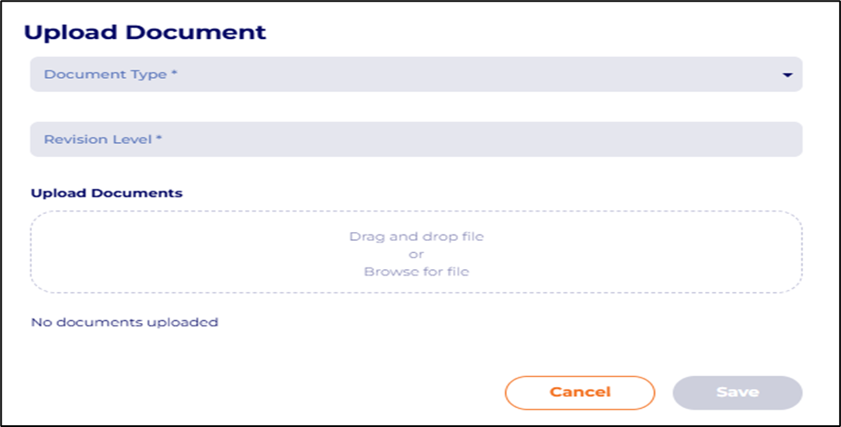Click the Drag and drop file text
Image resolution: width=841 pixels, height=427 pixels.
pyautogui.click(x=416, y=236)
